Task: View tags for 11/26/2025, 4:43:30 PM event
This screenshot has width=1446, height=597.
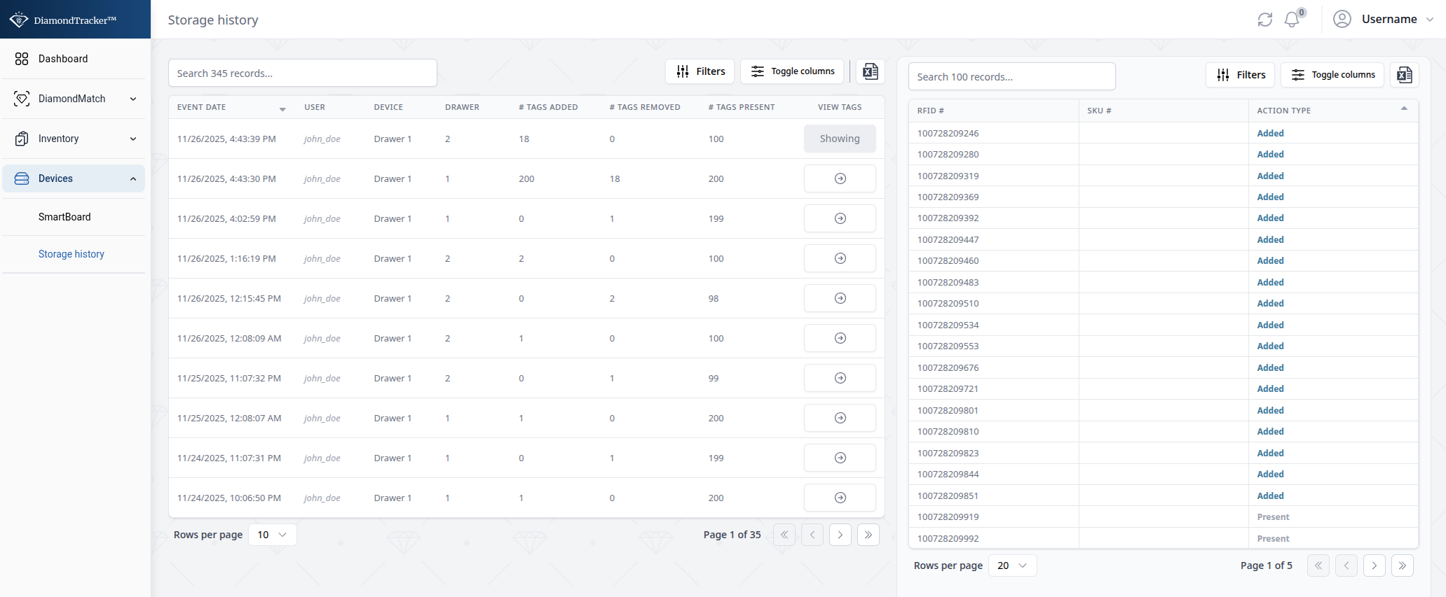Action: click(x=840, y=178)
